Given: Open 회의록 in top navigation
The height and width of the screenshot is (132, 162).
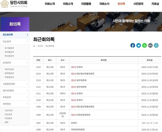Looking at the screenshot, I should 121,4.
